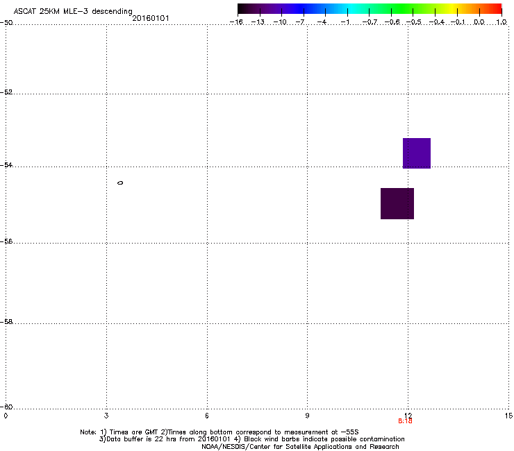The width and height of the screenshot is (514, 451).
Task: Click the -10 color bar label
Action: click(280, 22)
